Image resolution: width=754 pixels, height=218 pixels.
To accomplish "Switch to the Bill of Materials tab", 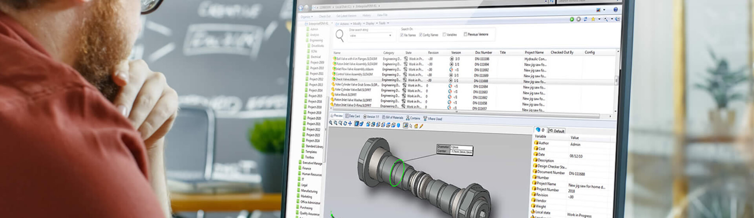I will [393, 117].
